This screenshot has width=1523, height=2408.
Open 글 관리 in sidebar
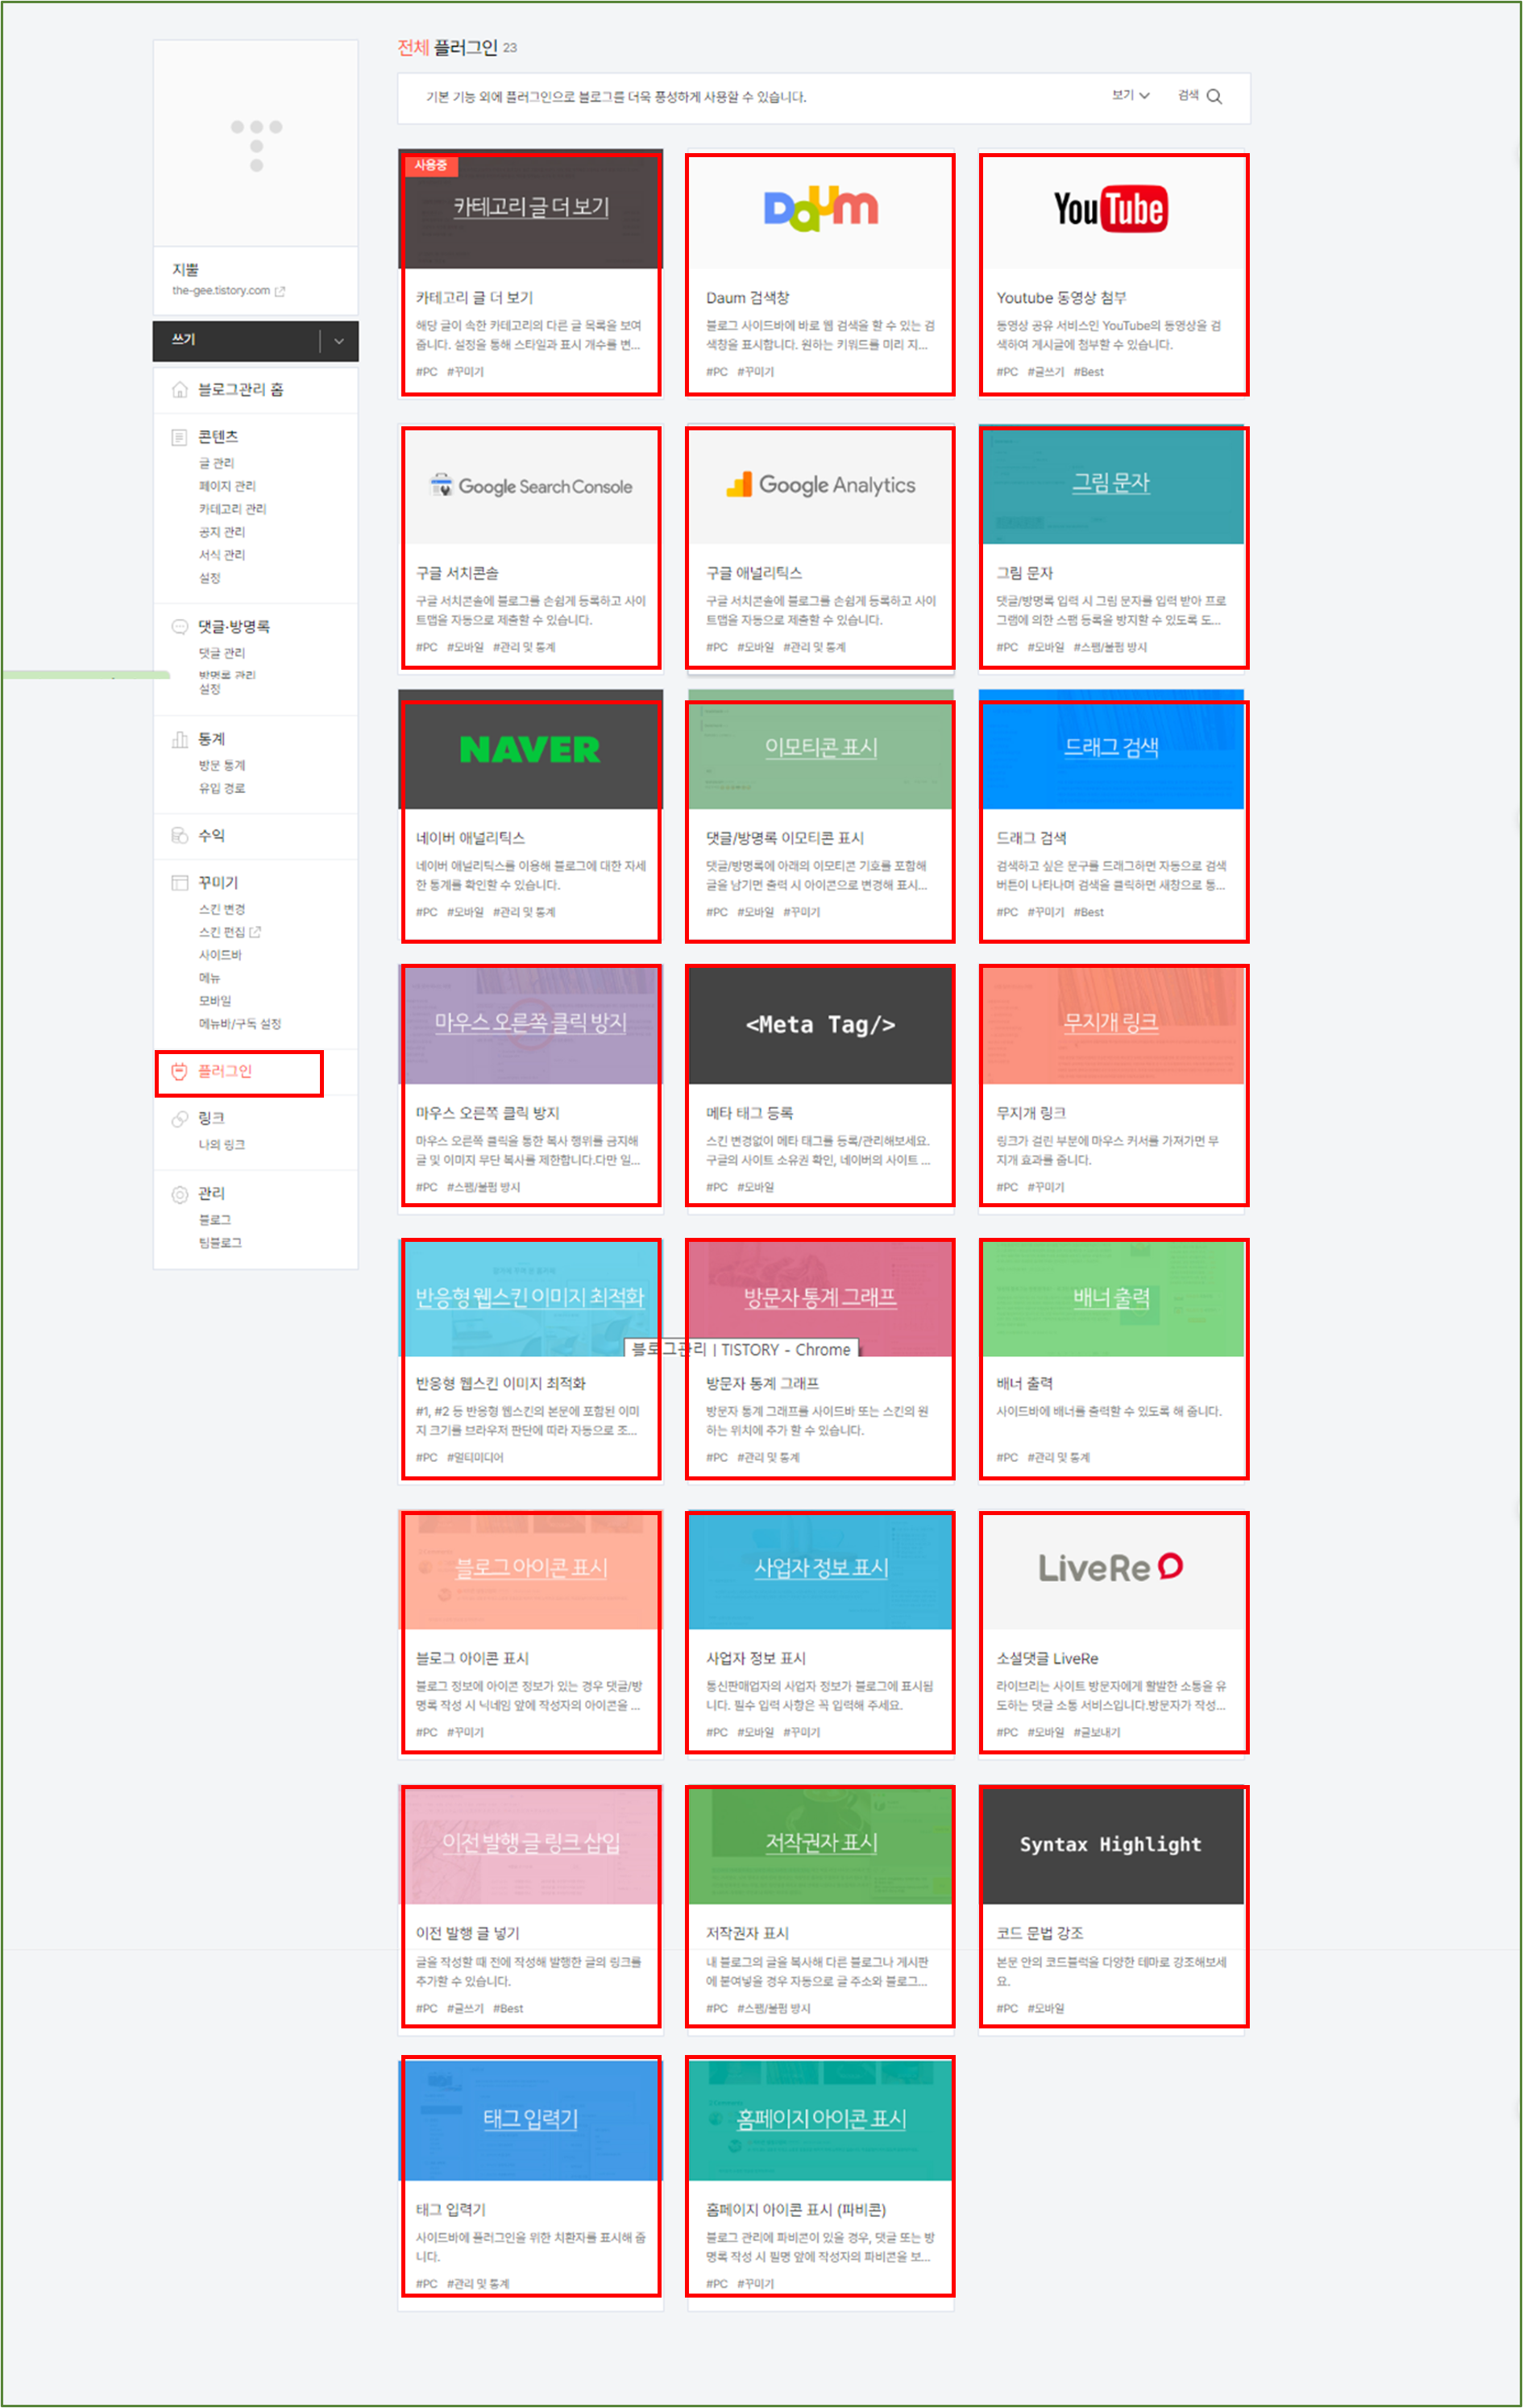(x=216, y=463)
